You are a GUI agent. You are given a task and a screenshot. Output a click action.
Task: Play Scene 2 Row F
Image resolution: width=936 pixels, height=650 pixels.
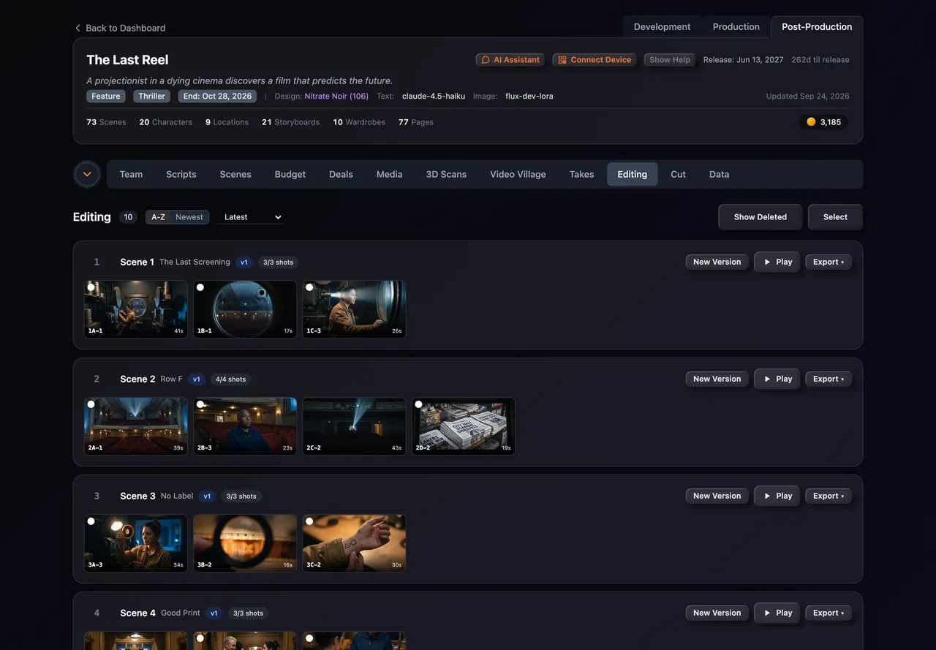click(777, 379)
